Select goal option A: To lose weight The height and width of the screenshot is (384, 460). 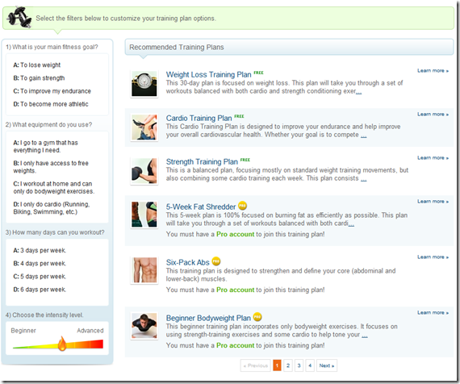37,65
